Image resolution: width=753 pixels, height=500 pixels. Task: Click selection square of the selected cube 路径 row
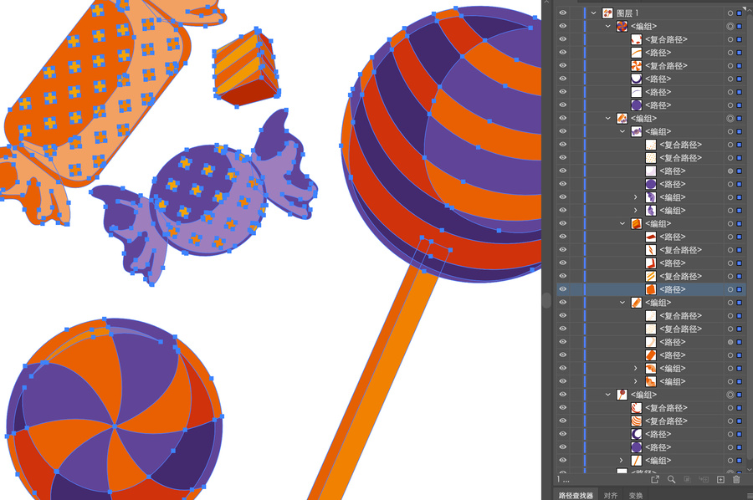739,289
